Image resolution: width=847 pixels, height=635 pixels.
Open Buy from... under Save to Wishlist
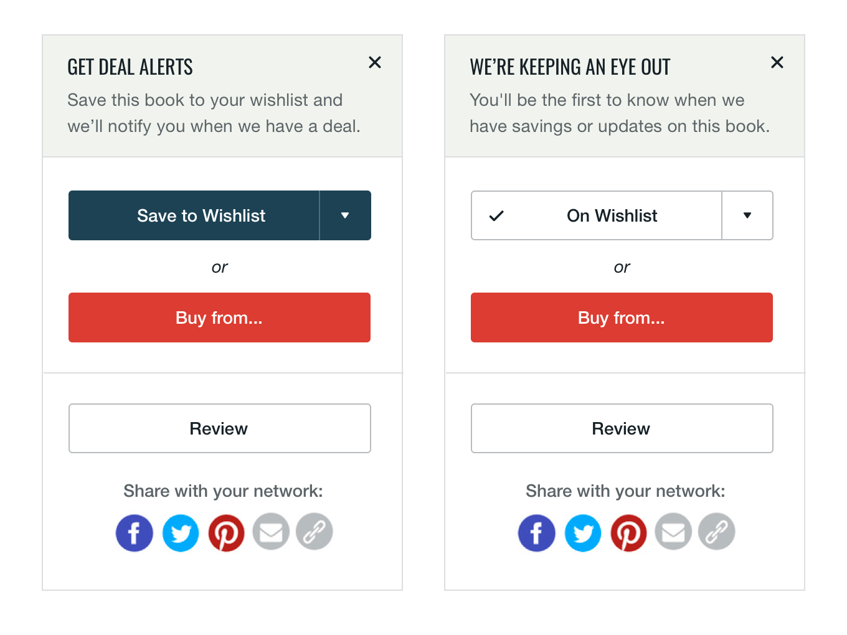[x=219, y=317]
